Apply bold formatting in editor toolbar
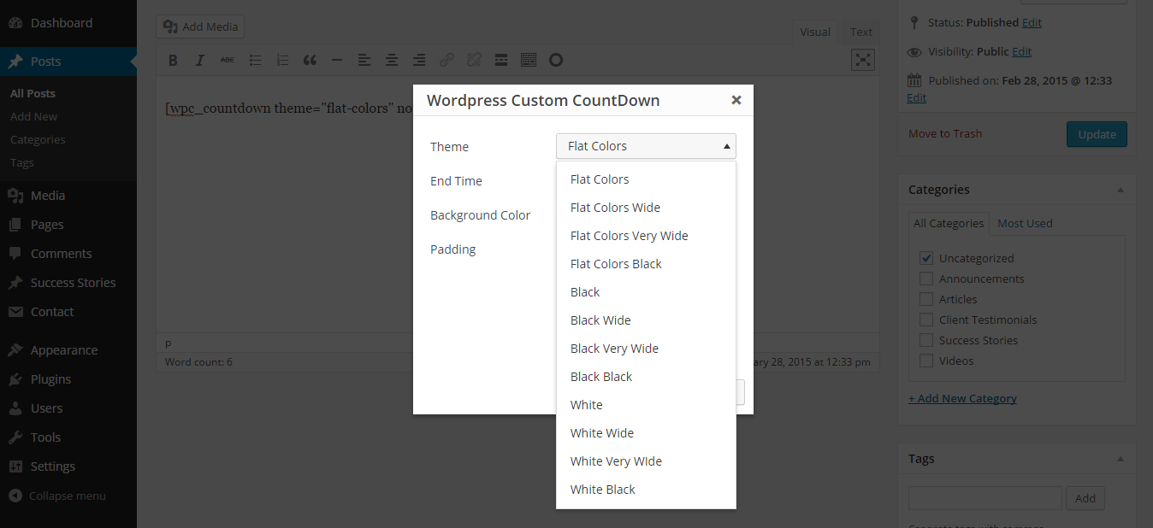 point(173,60)
